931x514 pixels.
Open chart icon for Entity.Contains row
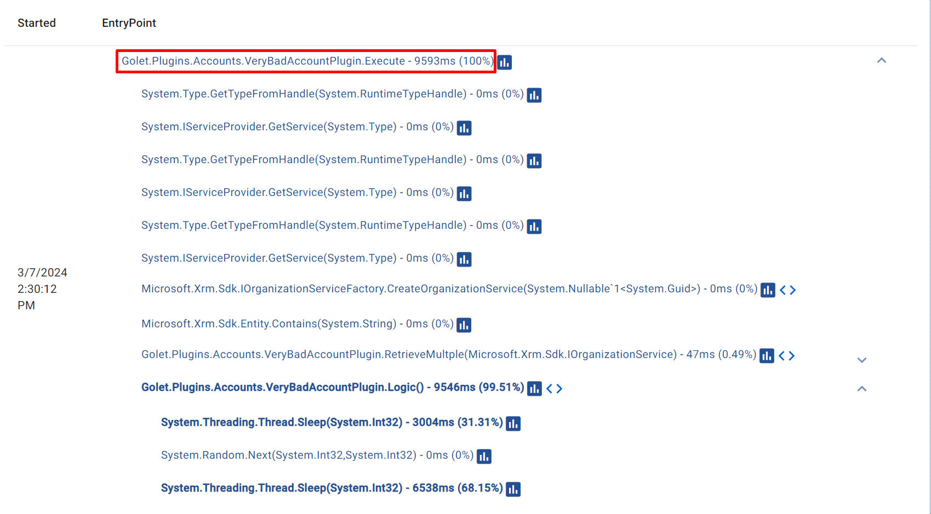pyautogui.click(x=464, y=325)
